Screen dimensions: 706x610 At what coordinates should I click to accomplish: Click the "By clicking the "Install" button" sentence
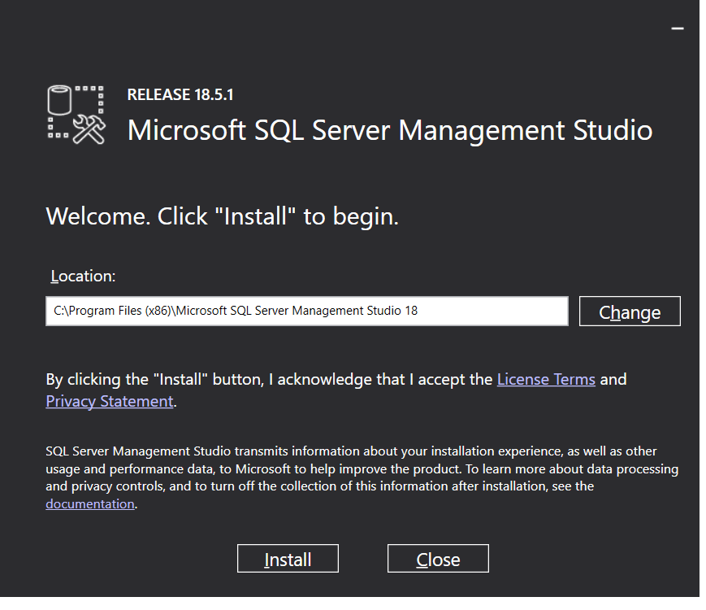pyautogui.click(x=336, y=390)
